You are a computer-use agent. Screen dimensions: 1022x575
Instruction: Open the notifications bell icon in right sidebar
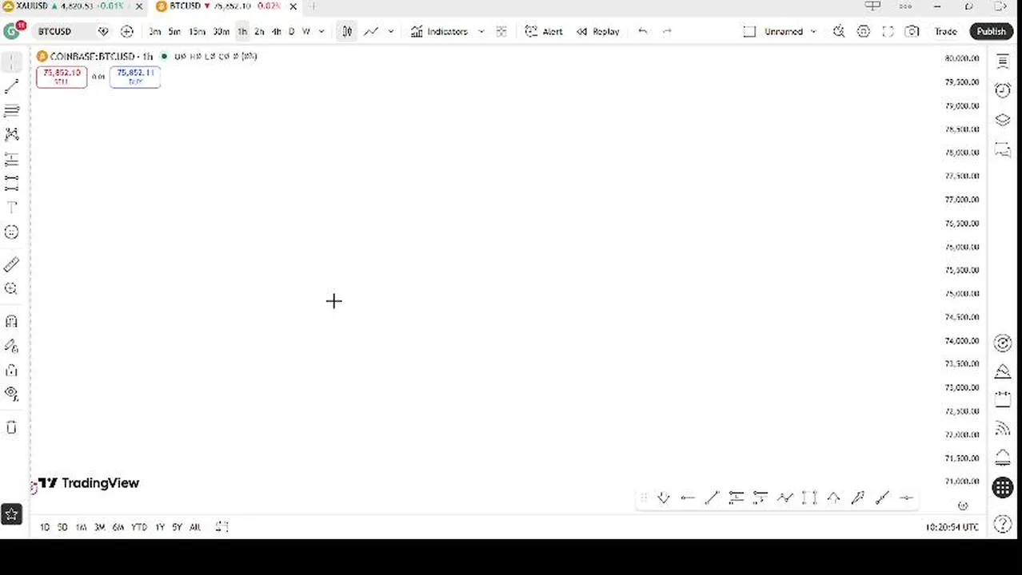[x=1003, y=458]
